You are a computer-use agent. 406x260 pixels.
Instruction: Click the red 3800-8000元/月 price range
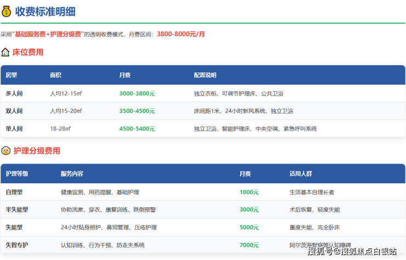pyautogui.click(x=181, y=34)
